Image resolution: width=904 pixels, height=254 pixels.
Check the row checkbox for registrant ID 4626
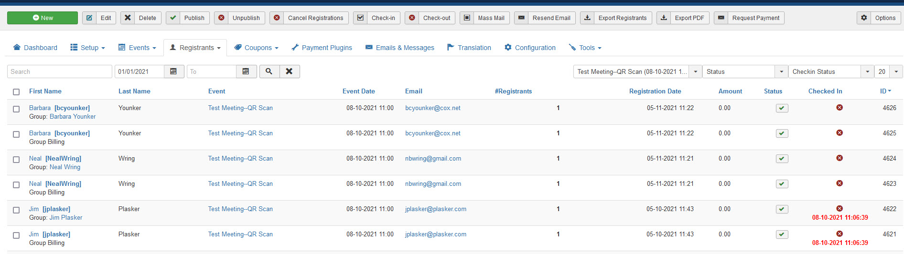tap(16, 109)
